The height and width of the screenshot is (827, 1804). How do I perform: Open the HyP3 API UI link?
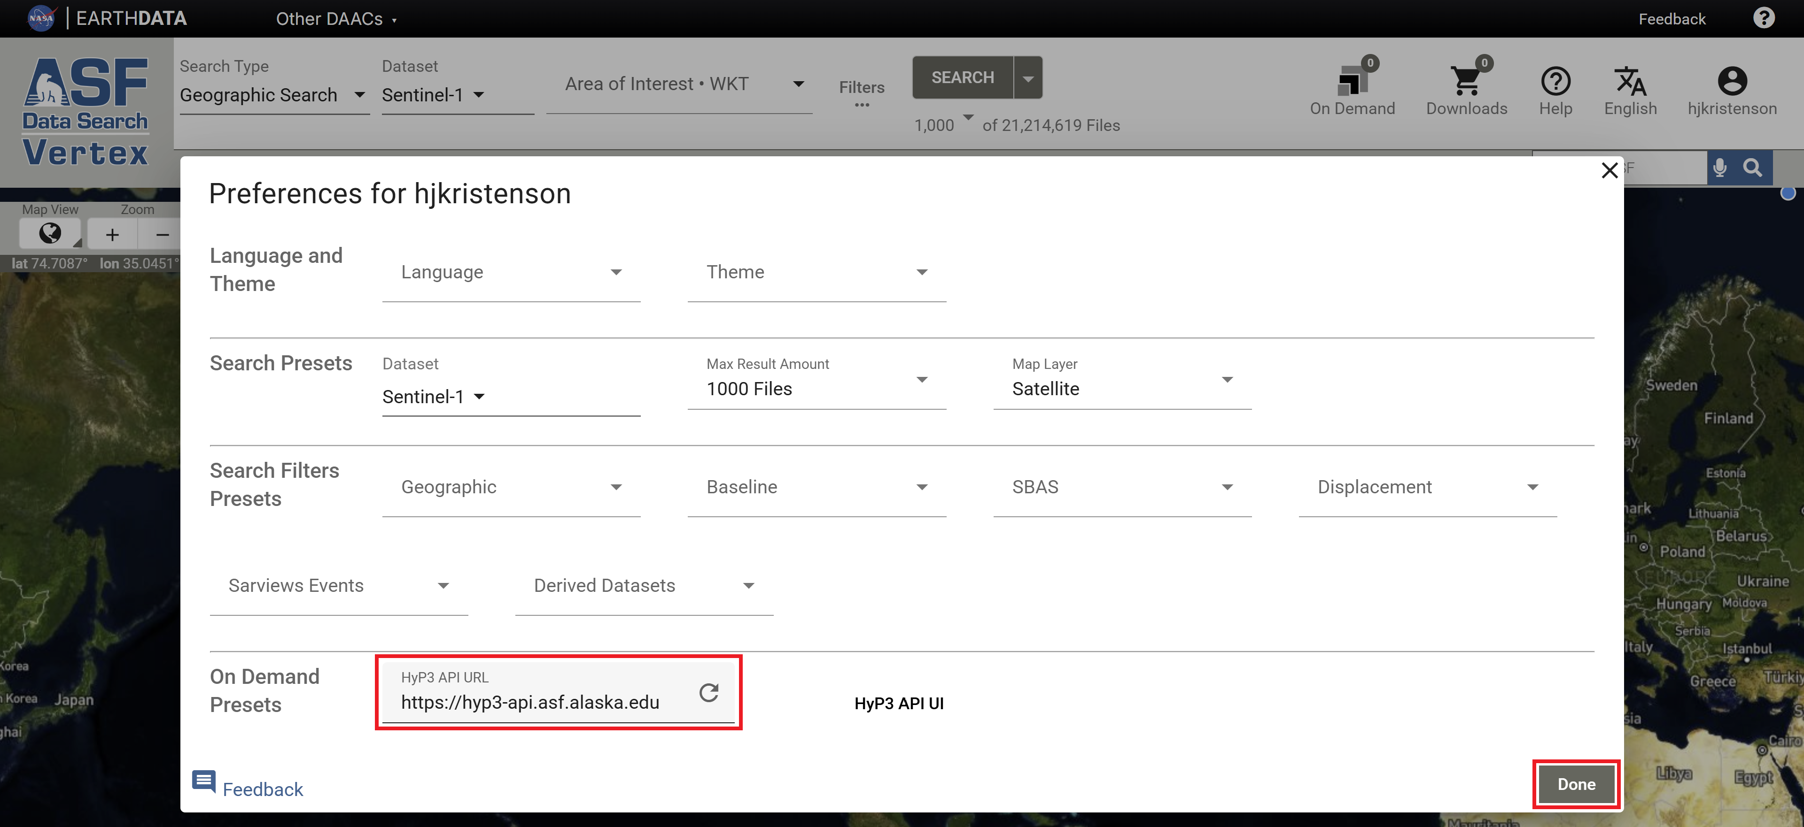pyautogui.click(x=900, y=704)
